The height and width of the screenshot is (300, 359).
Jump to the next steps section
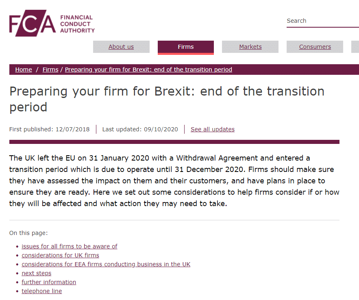(37, 273)
